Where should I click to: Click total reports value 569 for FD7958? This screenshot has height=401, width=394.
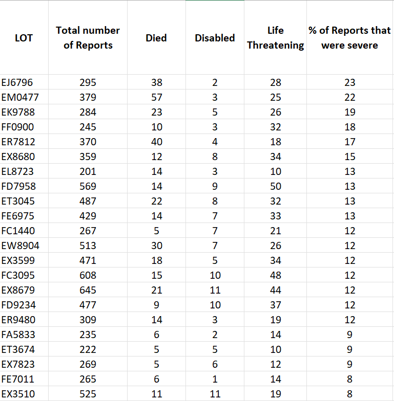pyautogui.click(x=88, y=186)
